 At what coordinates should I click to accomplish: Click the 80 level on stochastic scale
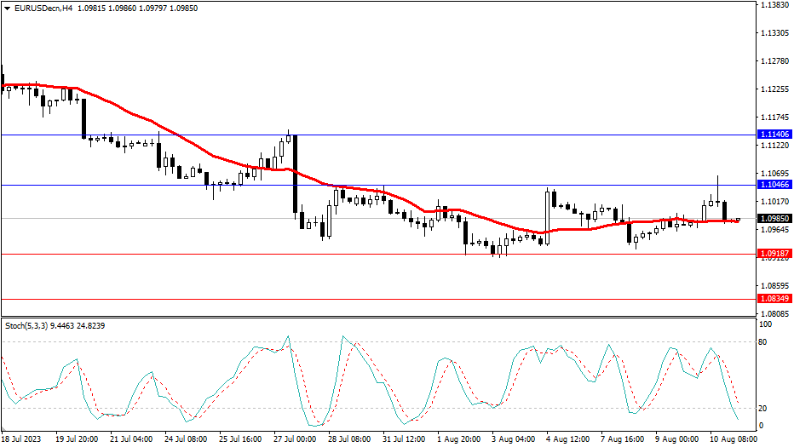tap(764, 342)
